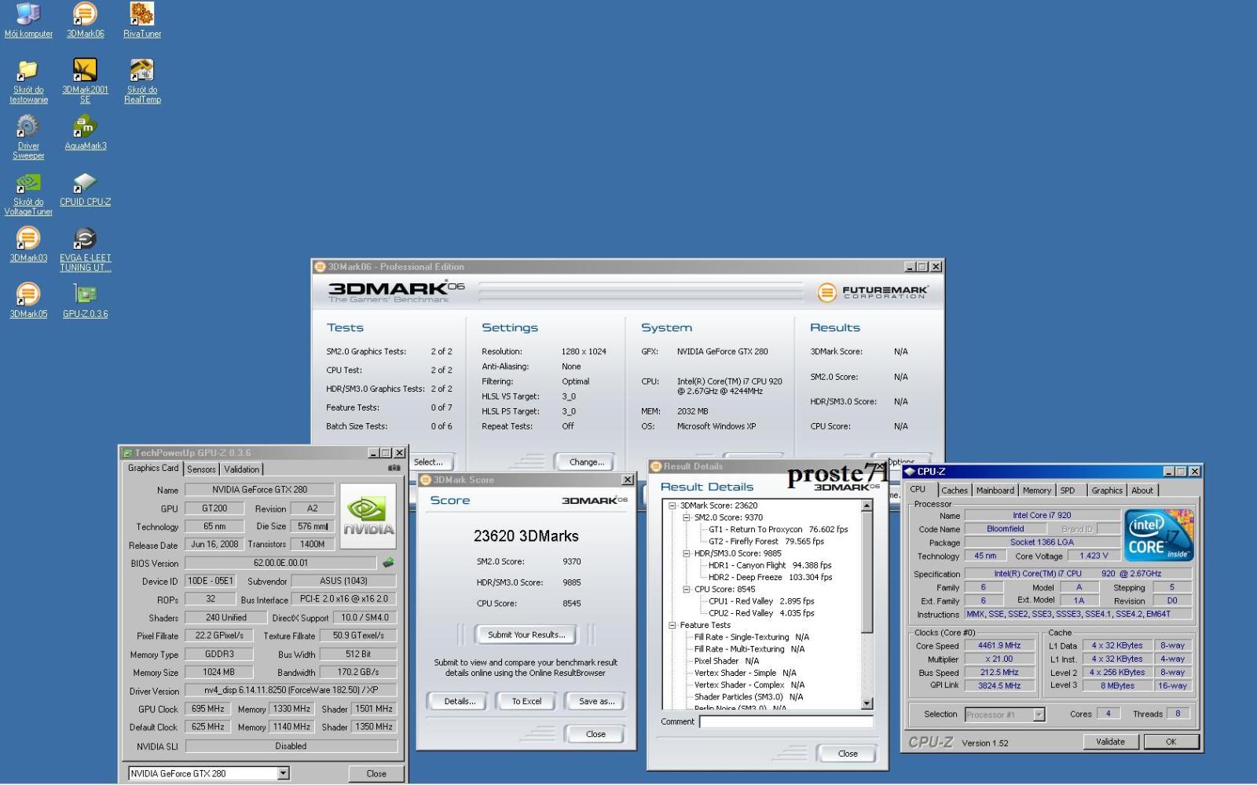Open the Memory tab in CPU-Z
Viewport: 1257px width, 785px height.
pos(1037,490)
